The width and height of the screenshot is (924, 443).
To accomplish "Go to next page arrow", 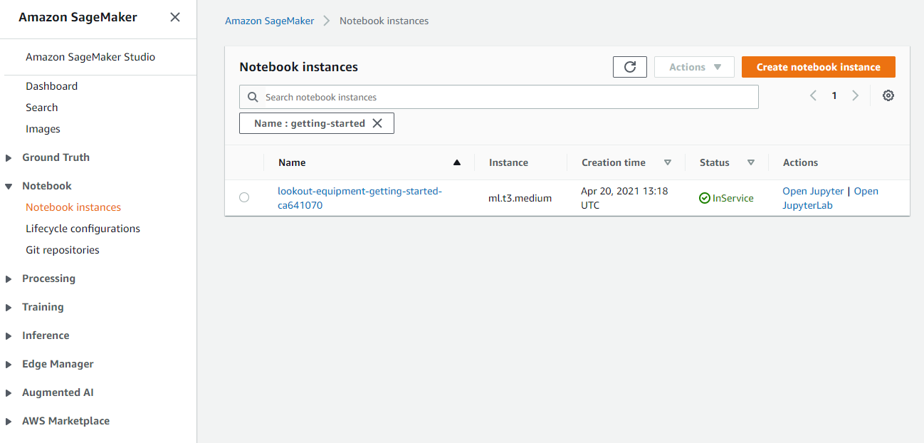I will point(856,95).
